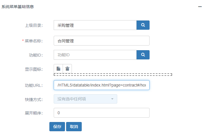
Task: Open the 快捷方式 dropdown
Action: 85,99
